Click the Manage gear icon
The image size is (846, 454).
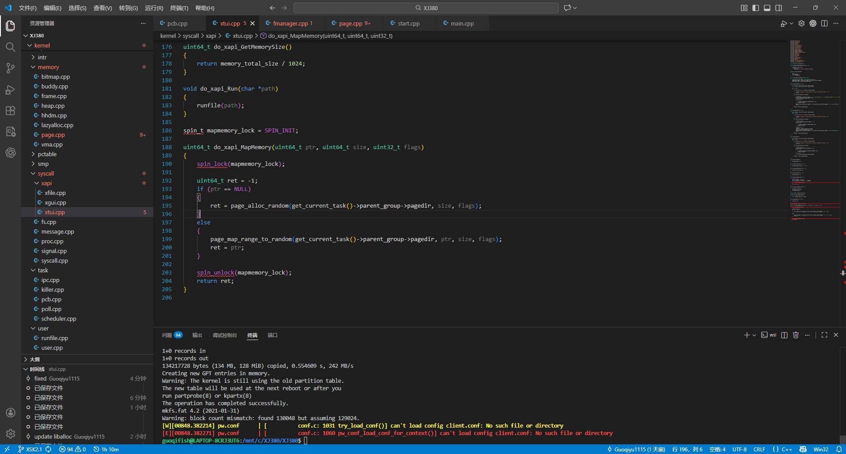point(11,434)
